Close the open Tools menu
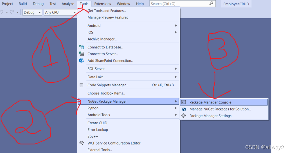This screenshot has width=288, height=153. 84,4
